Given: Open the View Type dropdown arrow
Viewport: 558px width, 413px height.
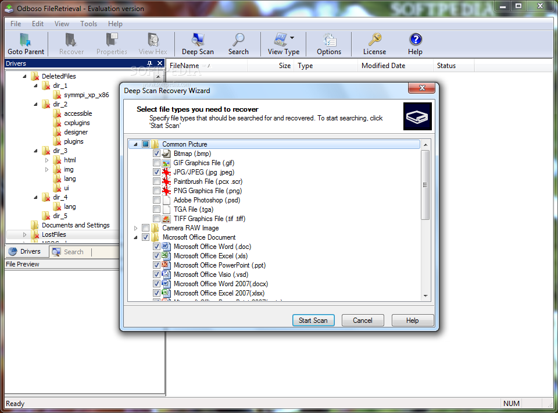Looking at the screenshot, I should (x=292, y=38).
